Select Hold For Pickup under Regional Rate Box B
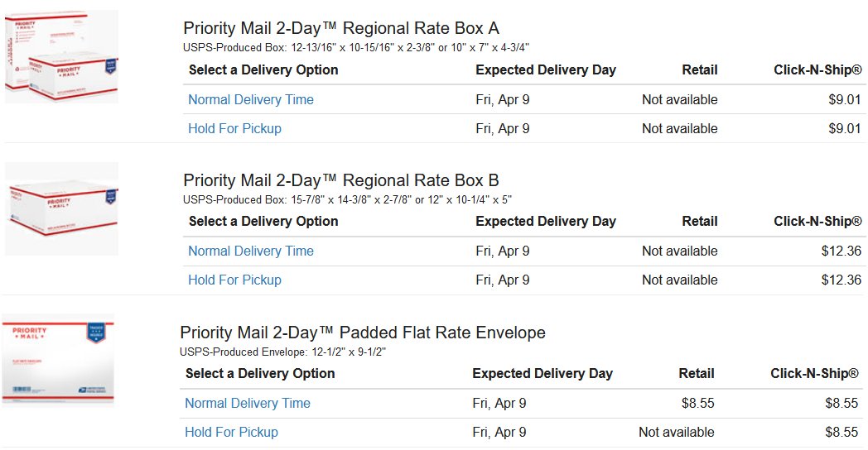 234,280
